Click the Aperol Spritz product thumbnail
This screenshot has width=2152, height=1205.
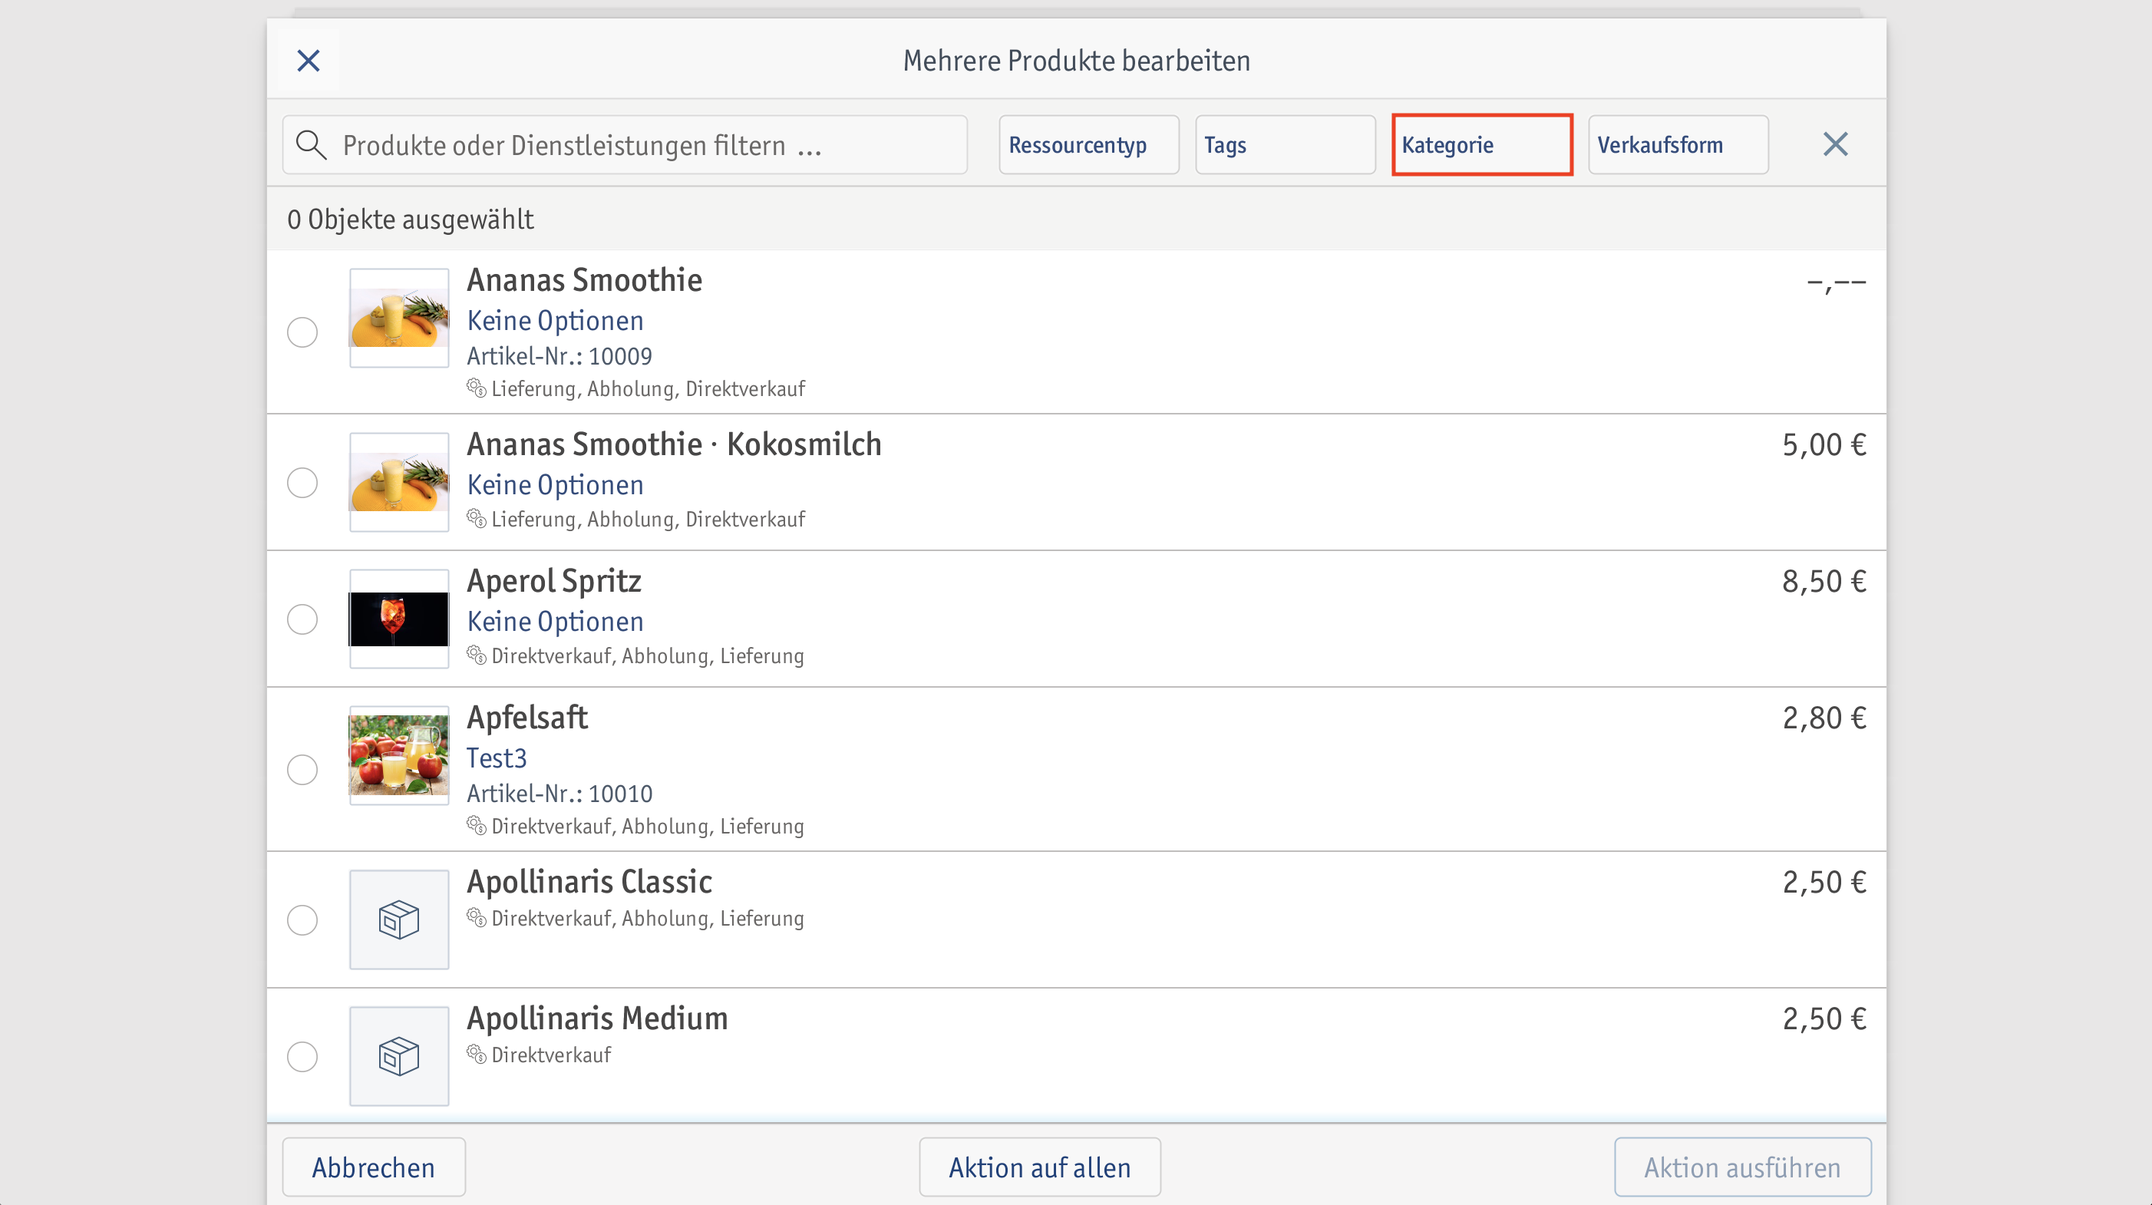(398, 619)
